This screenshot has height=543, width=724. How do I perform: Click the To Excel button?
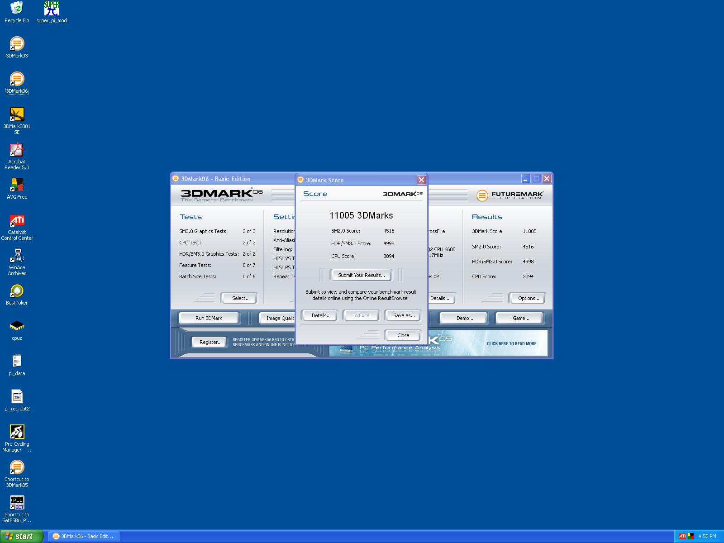[x=361, y=315]
